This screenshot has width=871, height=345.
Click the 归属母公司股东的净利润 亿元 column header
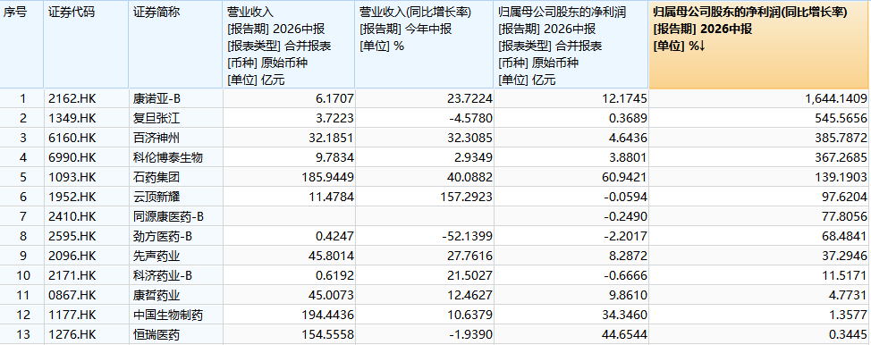point(571,45)
